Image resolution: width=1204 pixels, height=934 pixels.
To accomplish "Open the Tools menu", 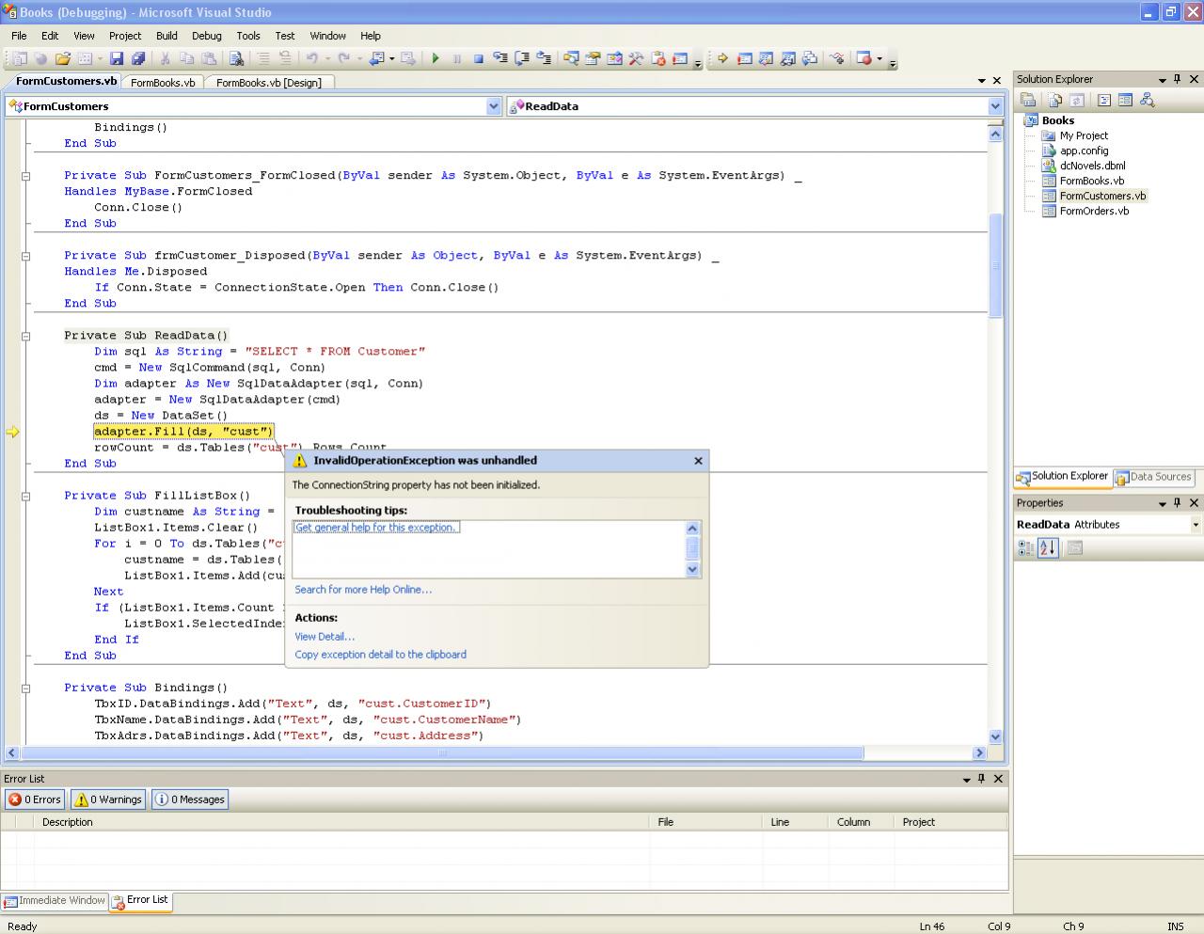I will 248,36.
